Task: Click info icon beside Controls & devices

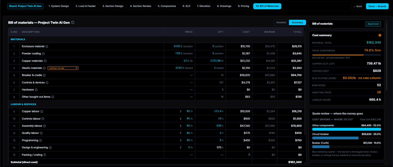Action: pos(47,83)
